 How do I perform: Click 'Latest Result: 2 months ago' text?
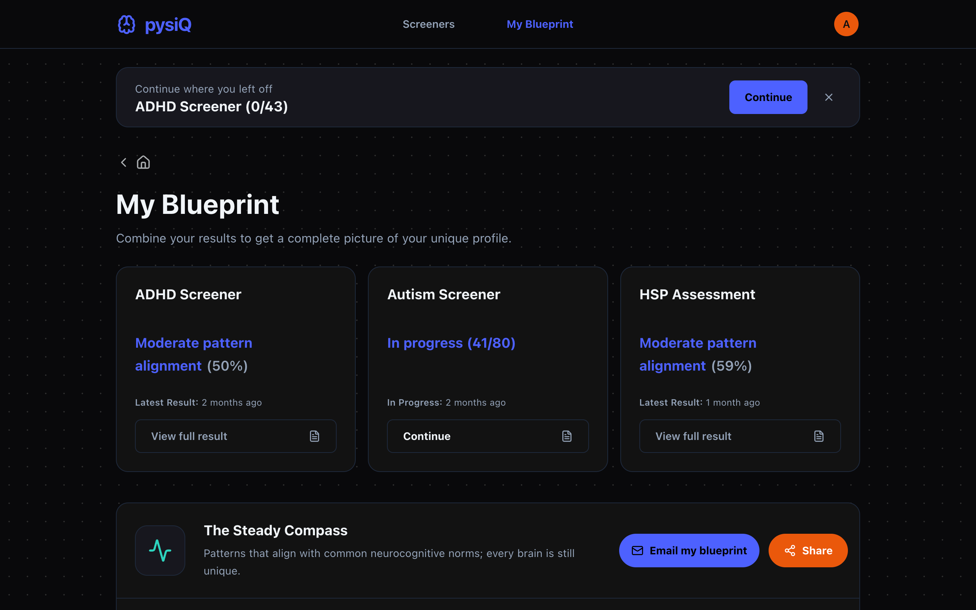pos(198,403)
